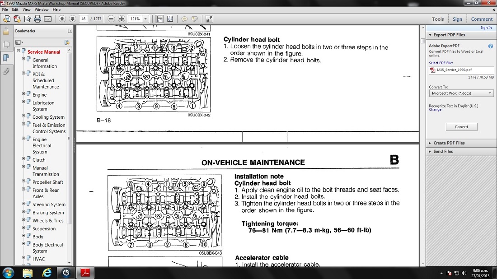Screen dimensions: 497x279
Task: Click the HP icon in the taskbar
Action: pyautogui.click(x=66, y=273)
